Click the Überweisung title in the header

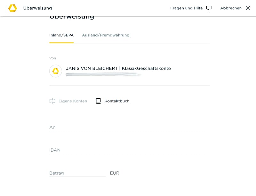click(37, 8)
